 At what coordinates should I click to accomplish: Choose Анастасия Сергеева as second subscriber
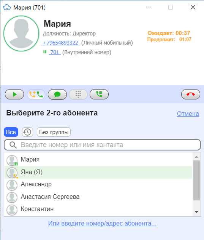98,197
